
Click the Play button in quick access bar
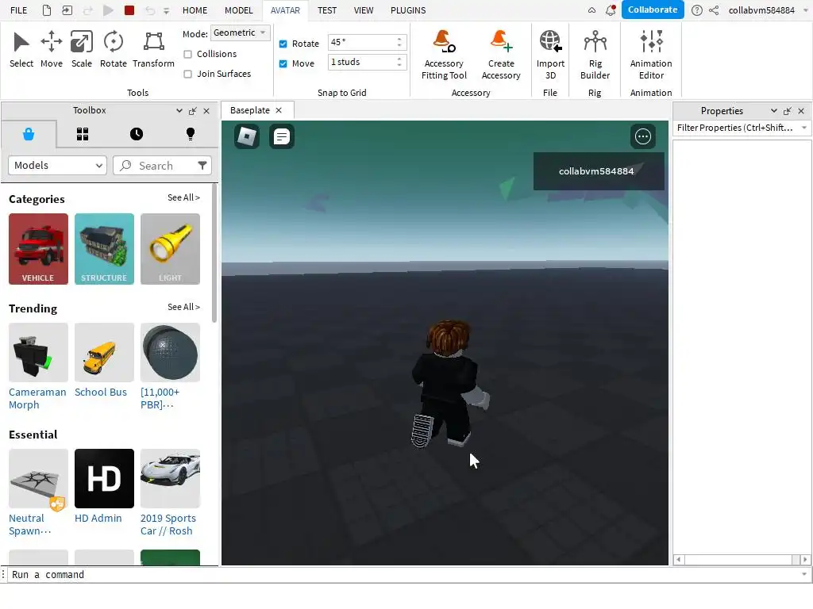point(108,10)
